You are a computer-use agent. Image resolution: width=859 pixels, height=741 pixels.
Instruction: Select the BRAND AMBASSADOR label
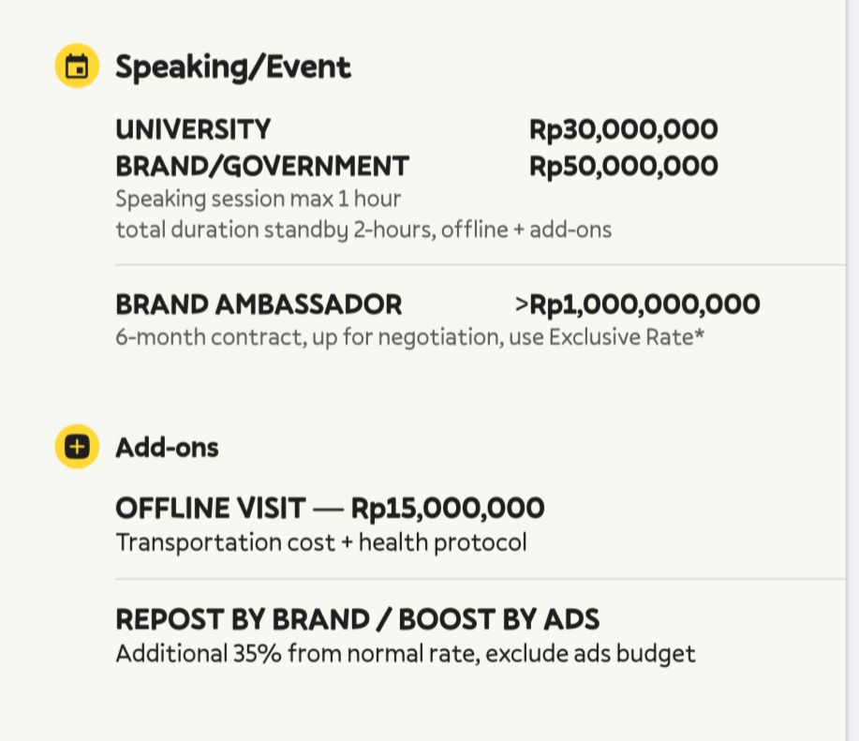coord(259,304)
